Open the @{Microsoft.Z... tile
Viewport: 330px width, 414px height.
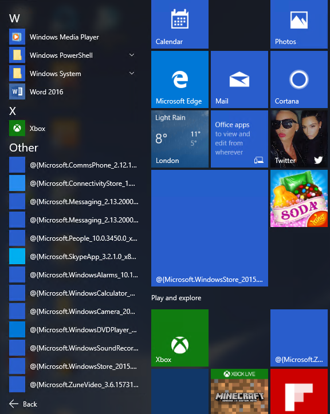pyautogui.click(x=298, y=338)
